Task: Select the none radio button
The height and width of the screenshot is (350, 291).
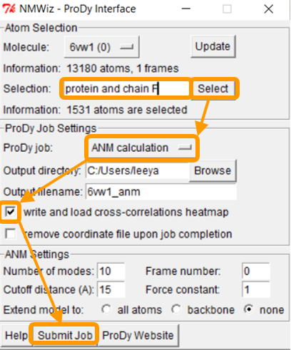Action: click(x=249, y=309)
